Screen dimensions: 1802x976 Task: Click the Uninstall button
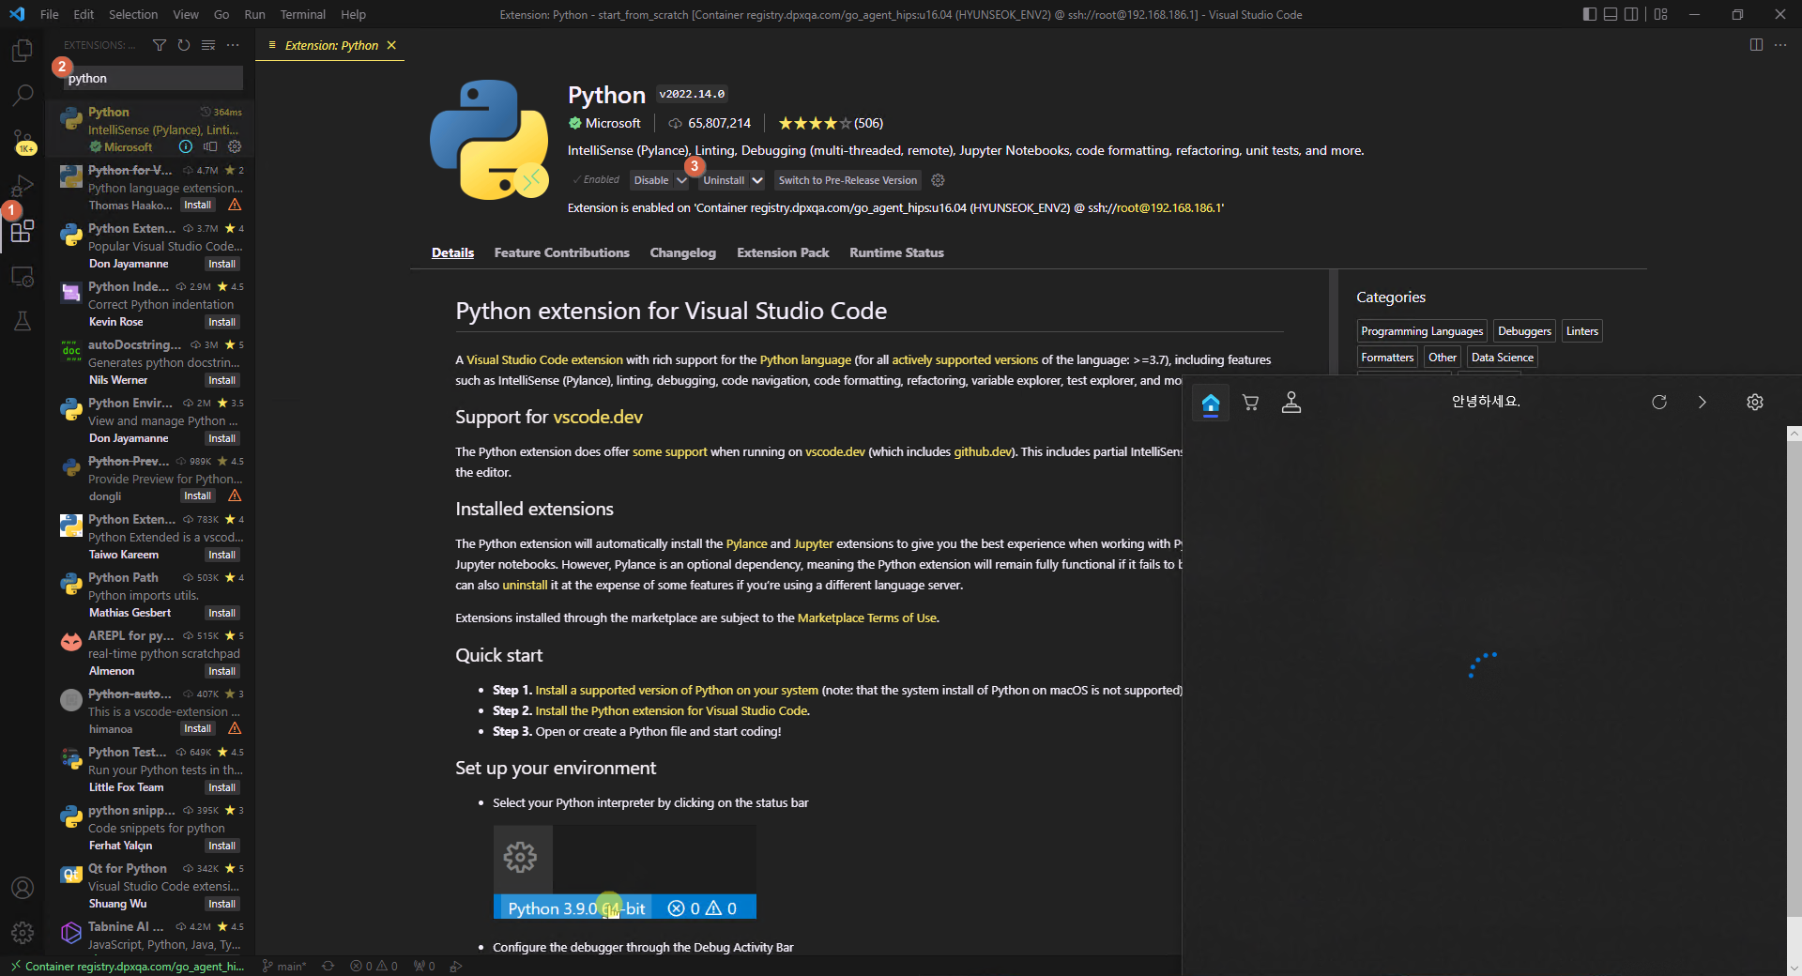pyautogui.click(x=724, y=180)
